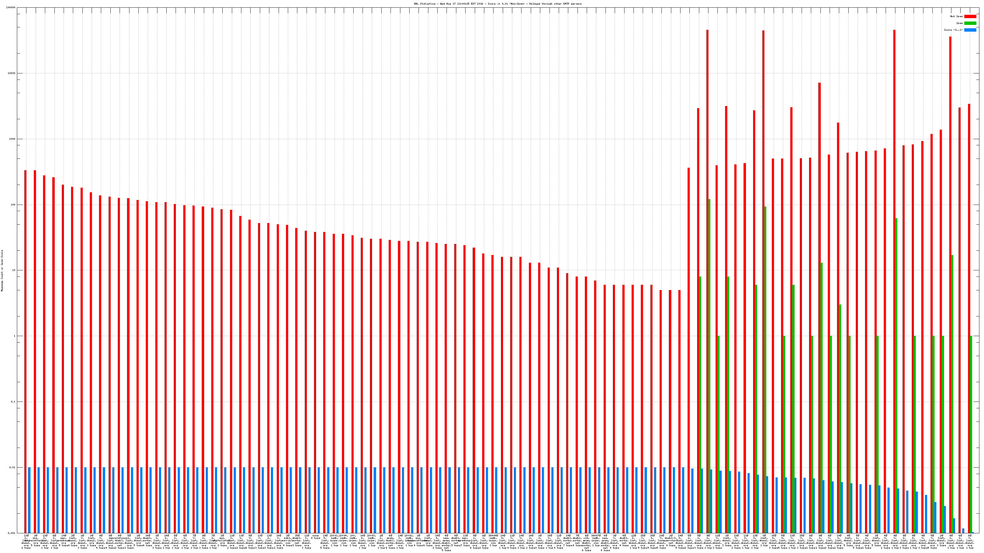This screenshot has height=553, width=984.
Task: Click the 'none 8 hops' x-axis label
Action: point(315,537)
